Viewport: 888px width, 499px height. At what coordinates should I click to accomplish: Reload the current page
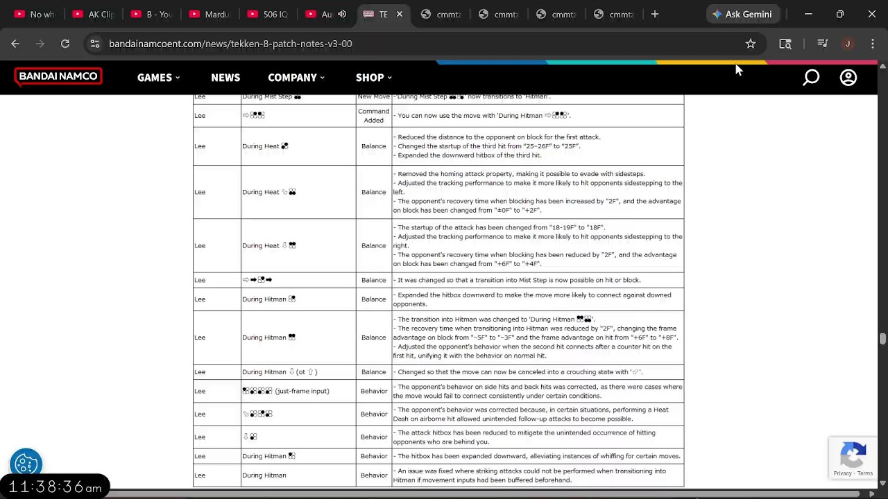tap(65, 44)
